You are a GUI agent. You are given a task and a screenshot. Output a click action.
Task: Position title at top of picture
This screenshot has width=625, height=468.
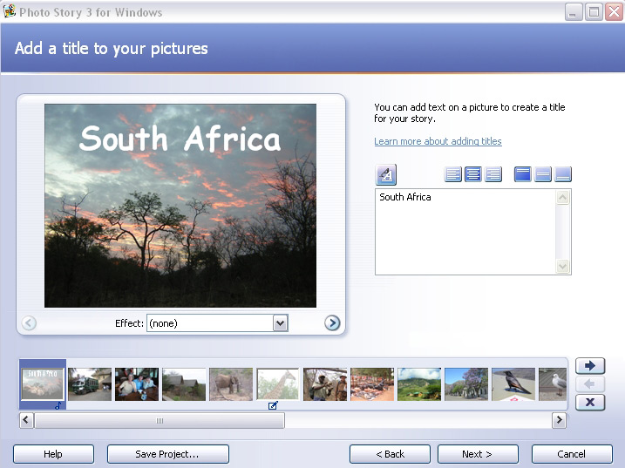click(x=522, y=174)
